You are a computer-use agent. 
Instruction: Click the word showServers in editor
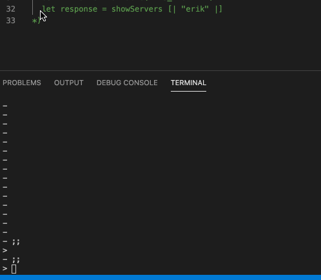(x=137, y=9)
